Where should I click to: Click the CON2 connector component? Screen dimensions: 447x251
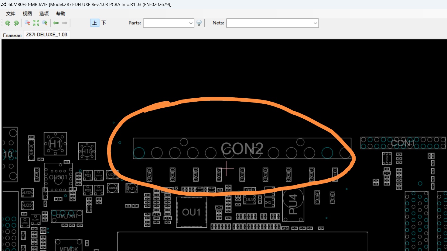[x=242, y=148]
